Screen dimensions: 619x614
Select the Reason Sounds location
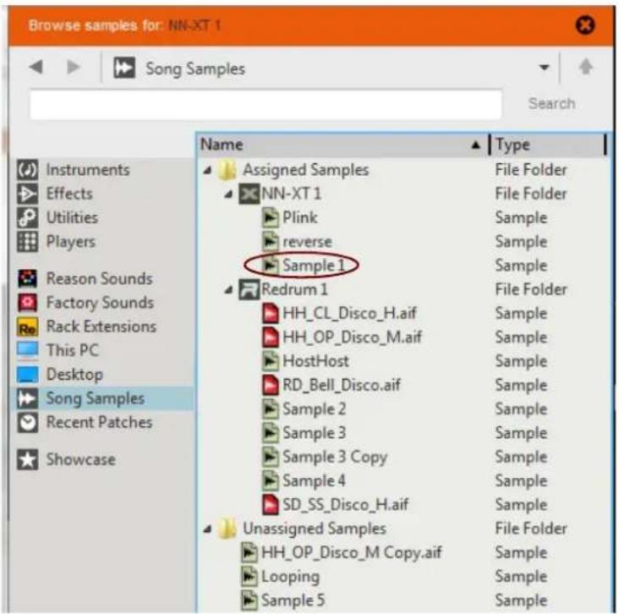(x=100, y=279)
